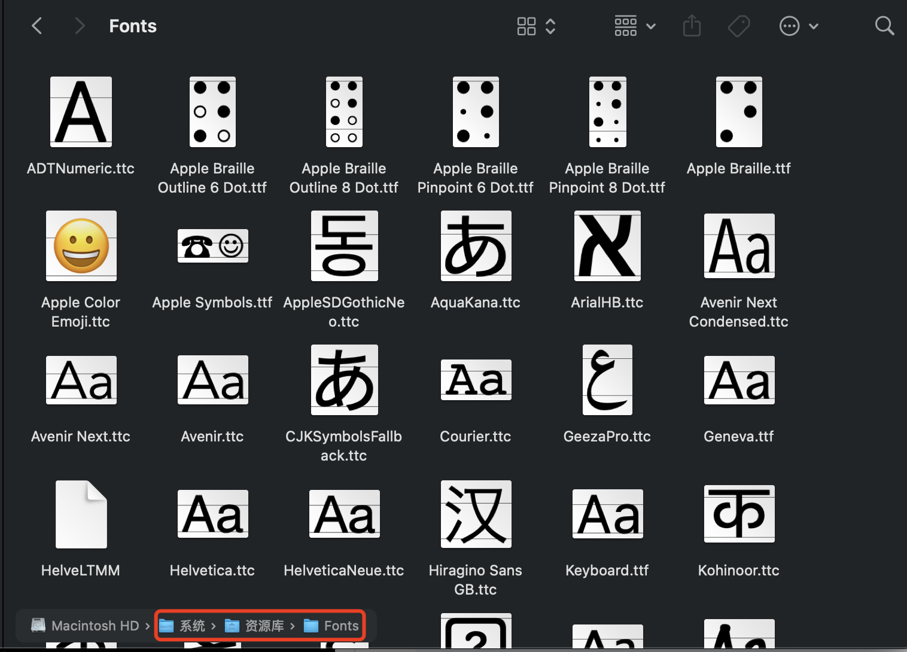The height and width of the screenshot is (652, 907).
Task: Click the 资源库 folder in path bar
Action: (254, 626)
